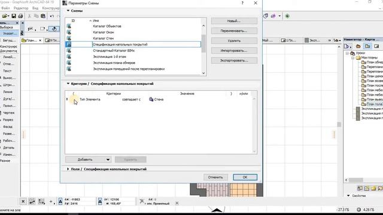Click the Paste icon in the toolbar
The width and height of the screenshot is (383, 215).
click(43, 16)
